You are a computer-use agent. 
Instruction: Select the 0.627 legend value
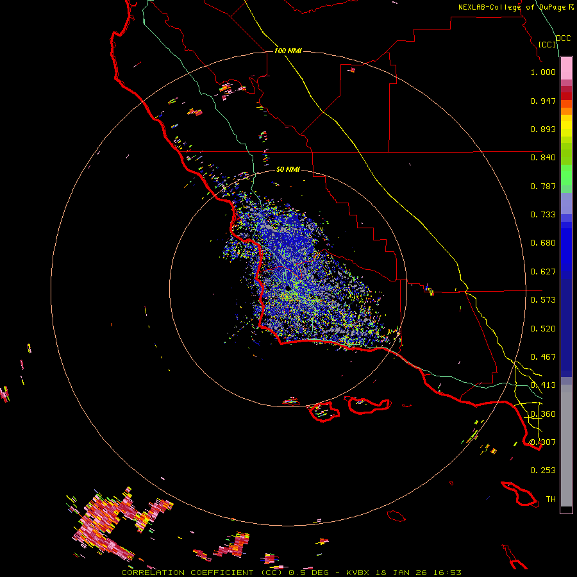tap(543, 272)
